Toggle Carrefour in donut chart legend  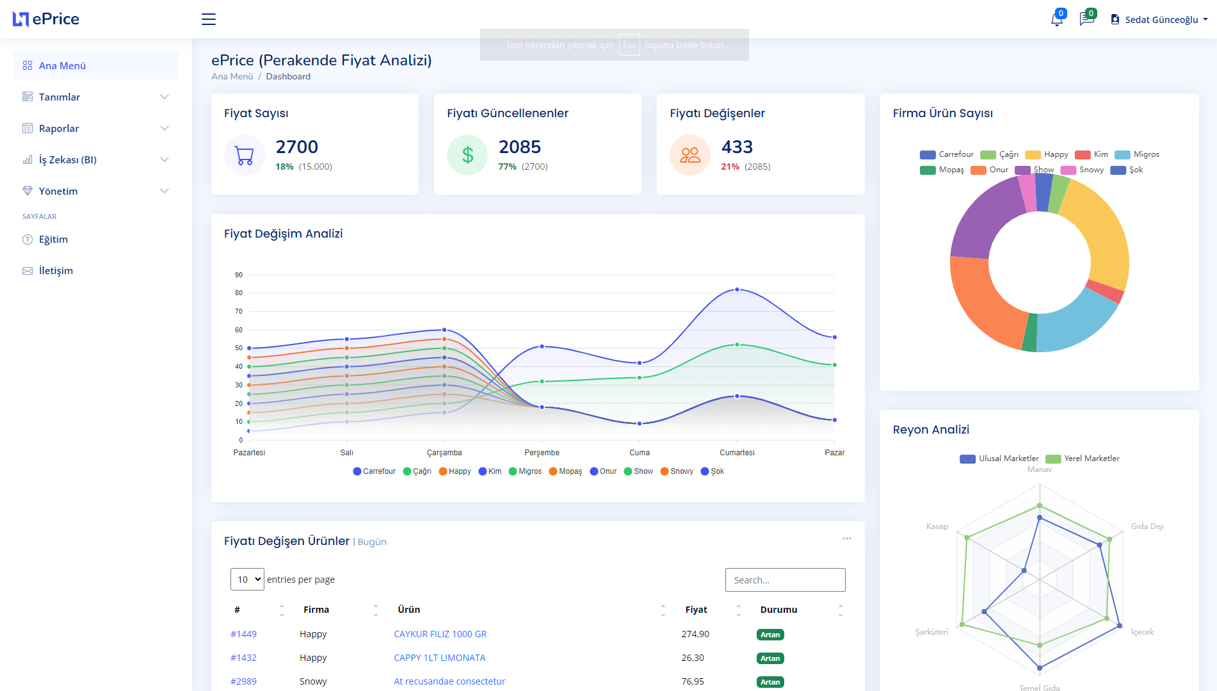[947, 154]
